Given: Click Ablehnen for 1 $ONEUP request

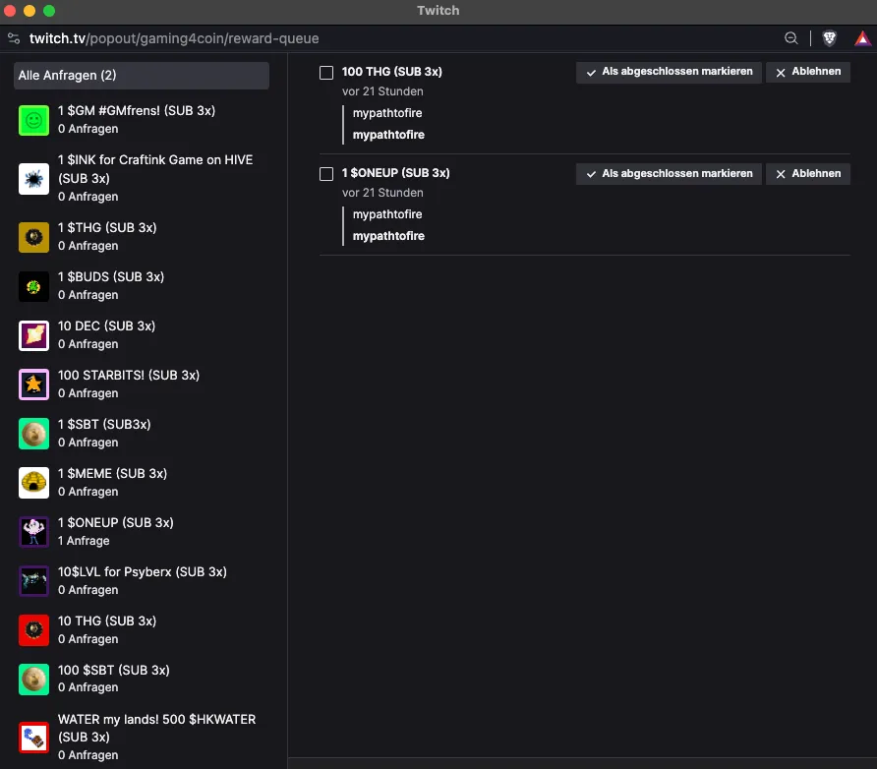Looking at the screenshot, I should pos(807,174).
